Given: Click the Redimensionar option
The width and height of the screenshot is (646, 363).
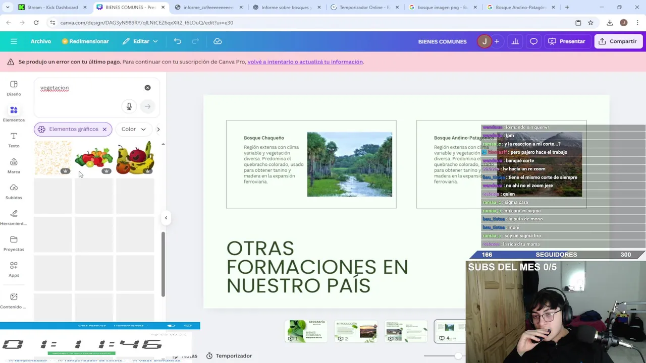Looking at the screenshot, I should coord(85,41).
